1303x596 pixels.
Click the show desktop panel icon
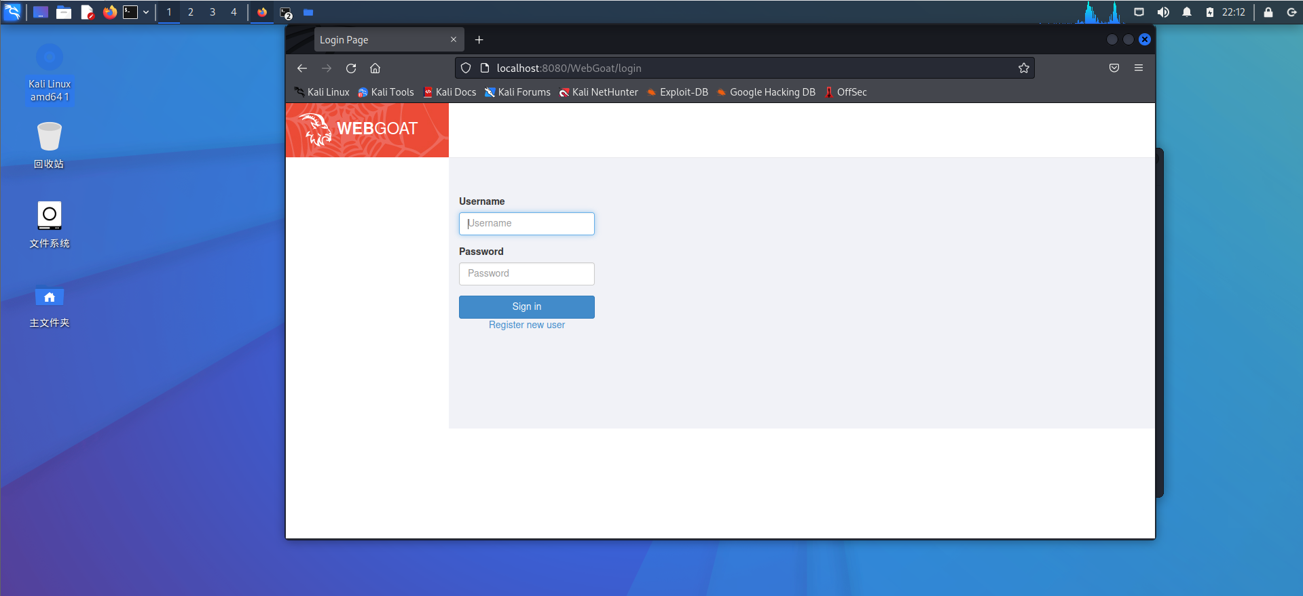click(x=41, y=12)
